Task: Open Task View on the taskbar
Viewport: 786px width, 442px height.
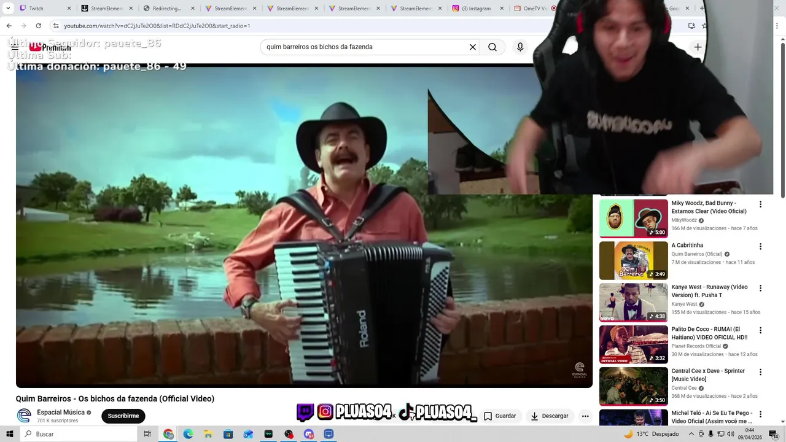Action: [147, 434]
